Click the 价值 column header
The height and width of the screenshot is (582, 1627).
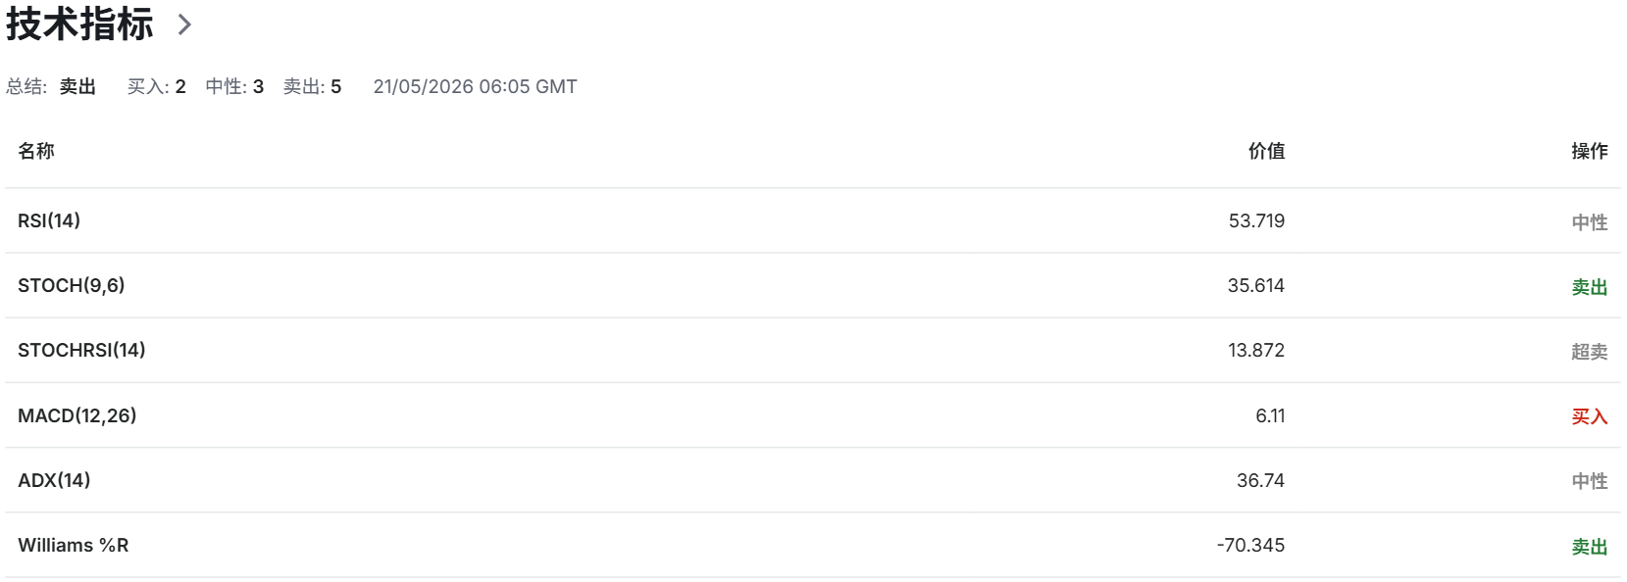point(1266,151)
